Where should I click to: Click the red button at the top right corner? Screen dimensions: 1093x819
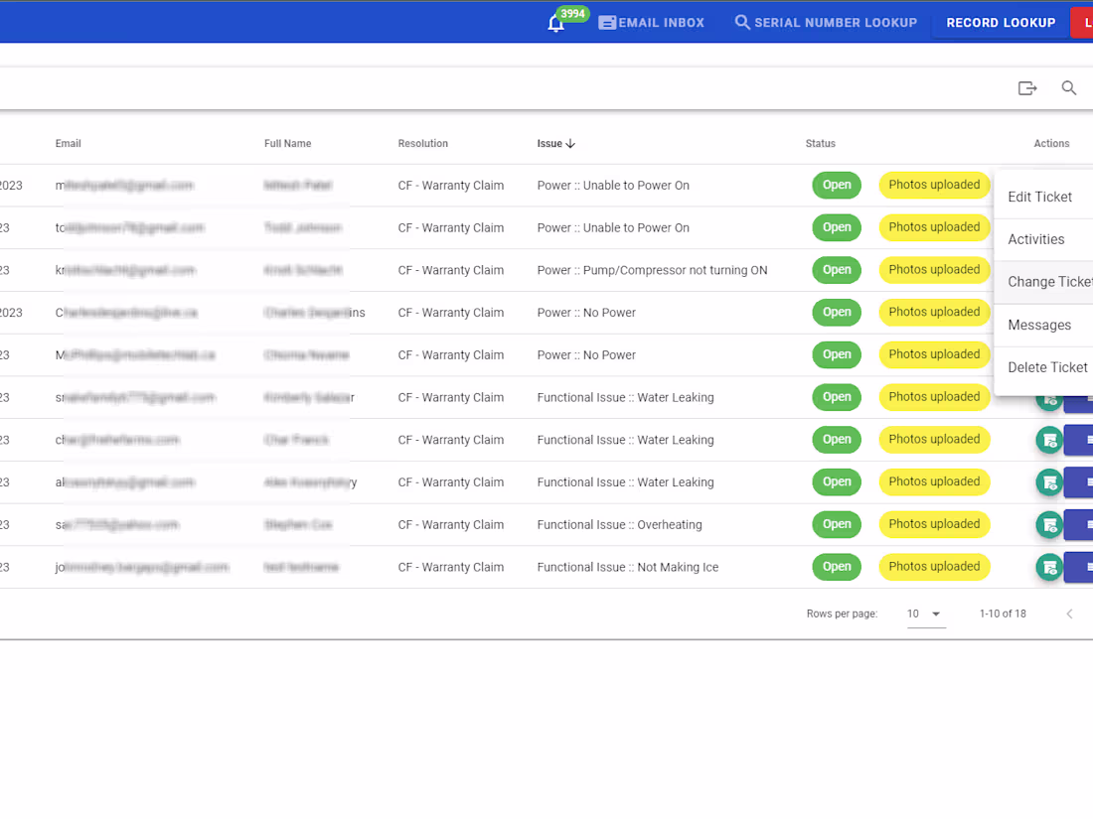click(x=1084, y=22)
